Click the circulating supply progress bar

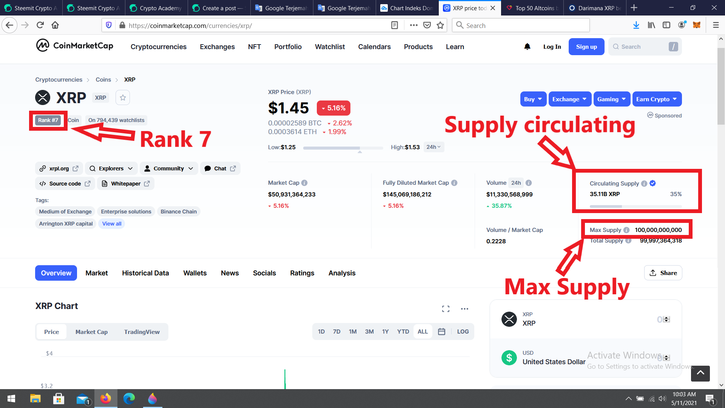pyautogui.click(x=636, y=206)
